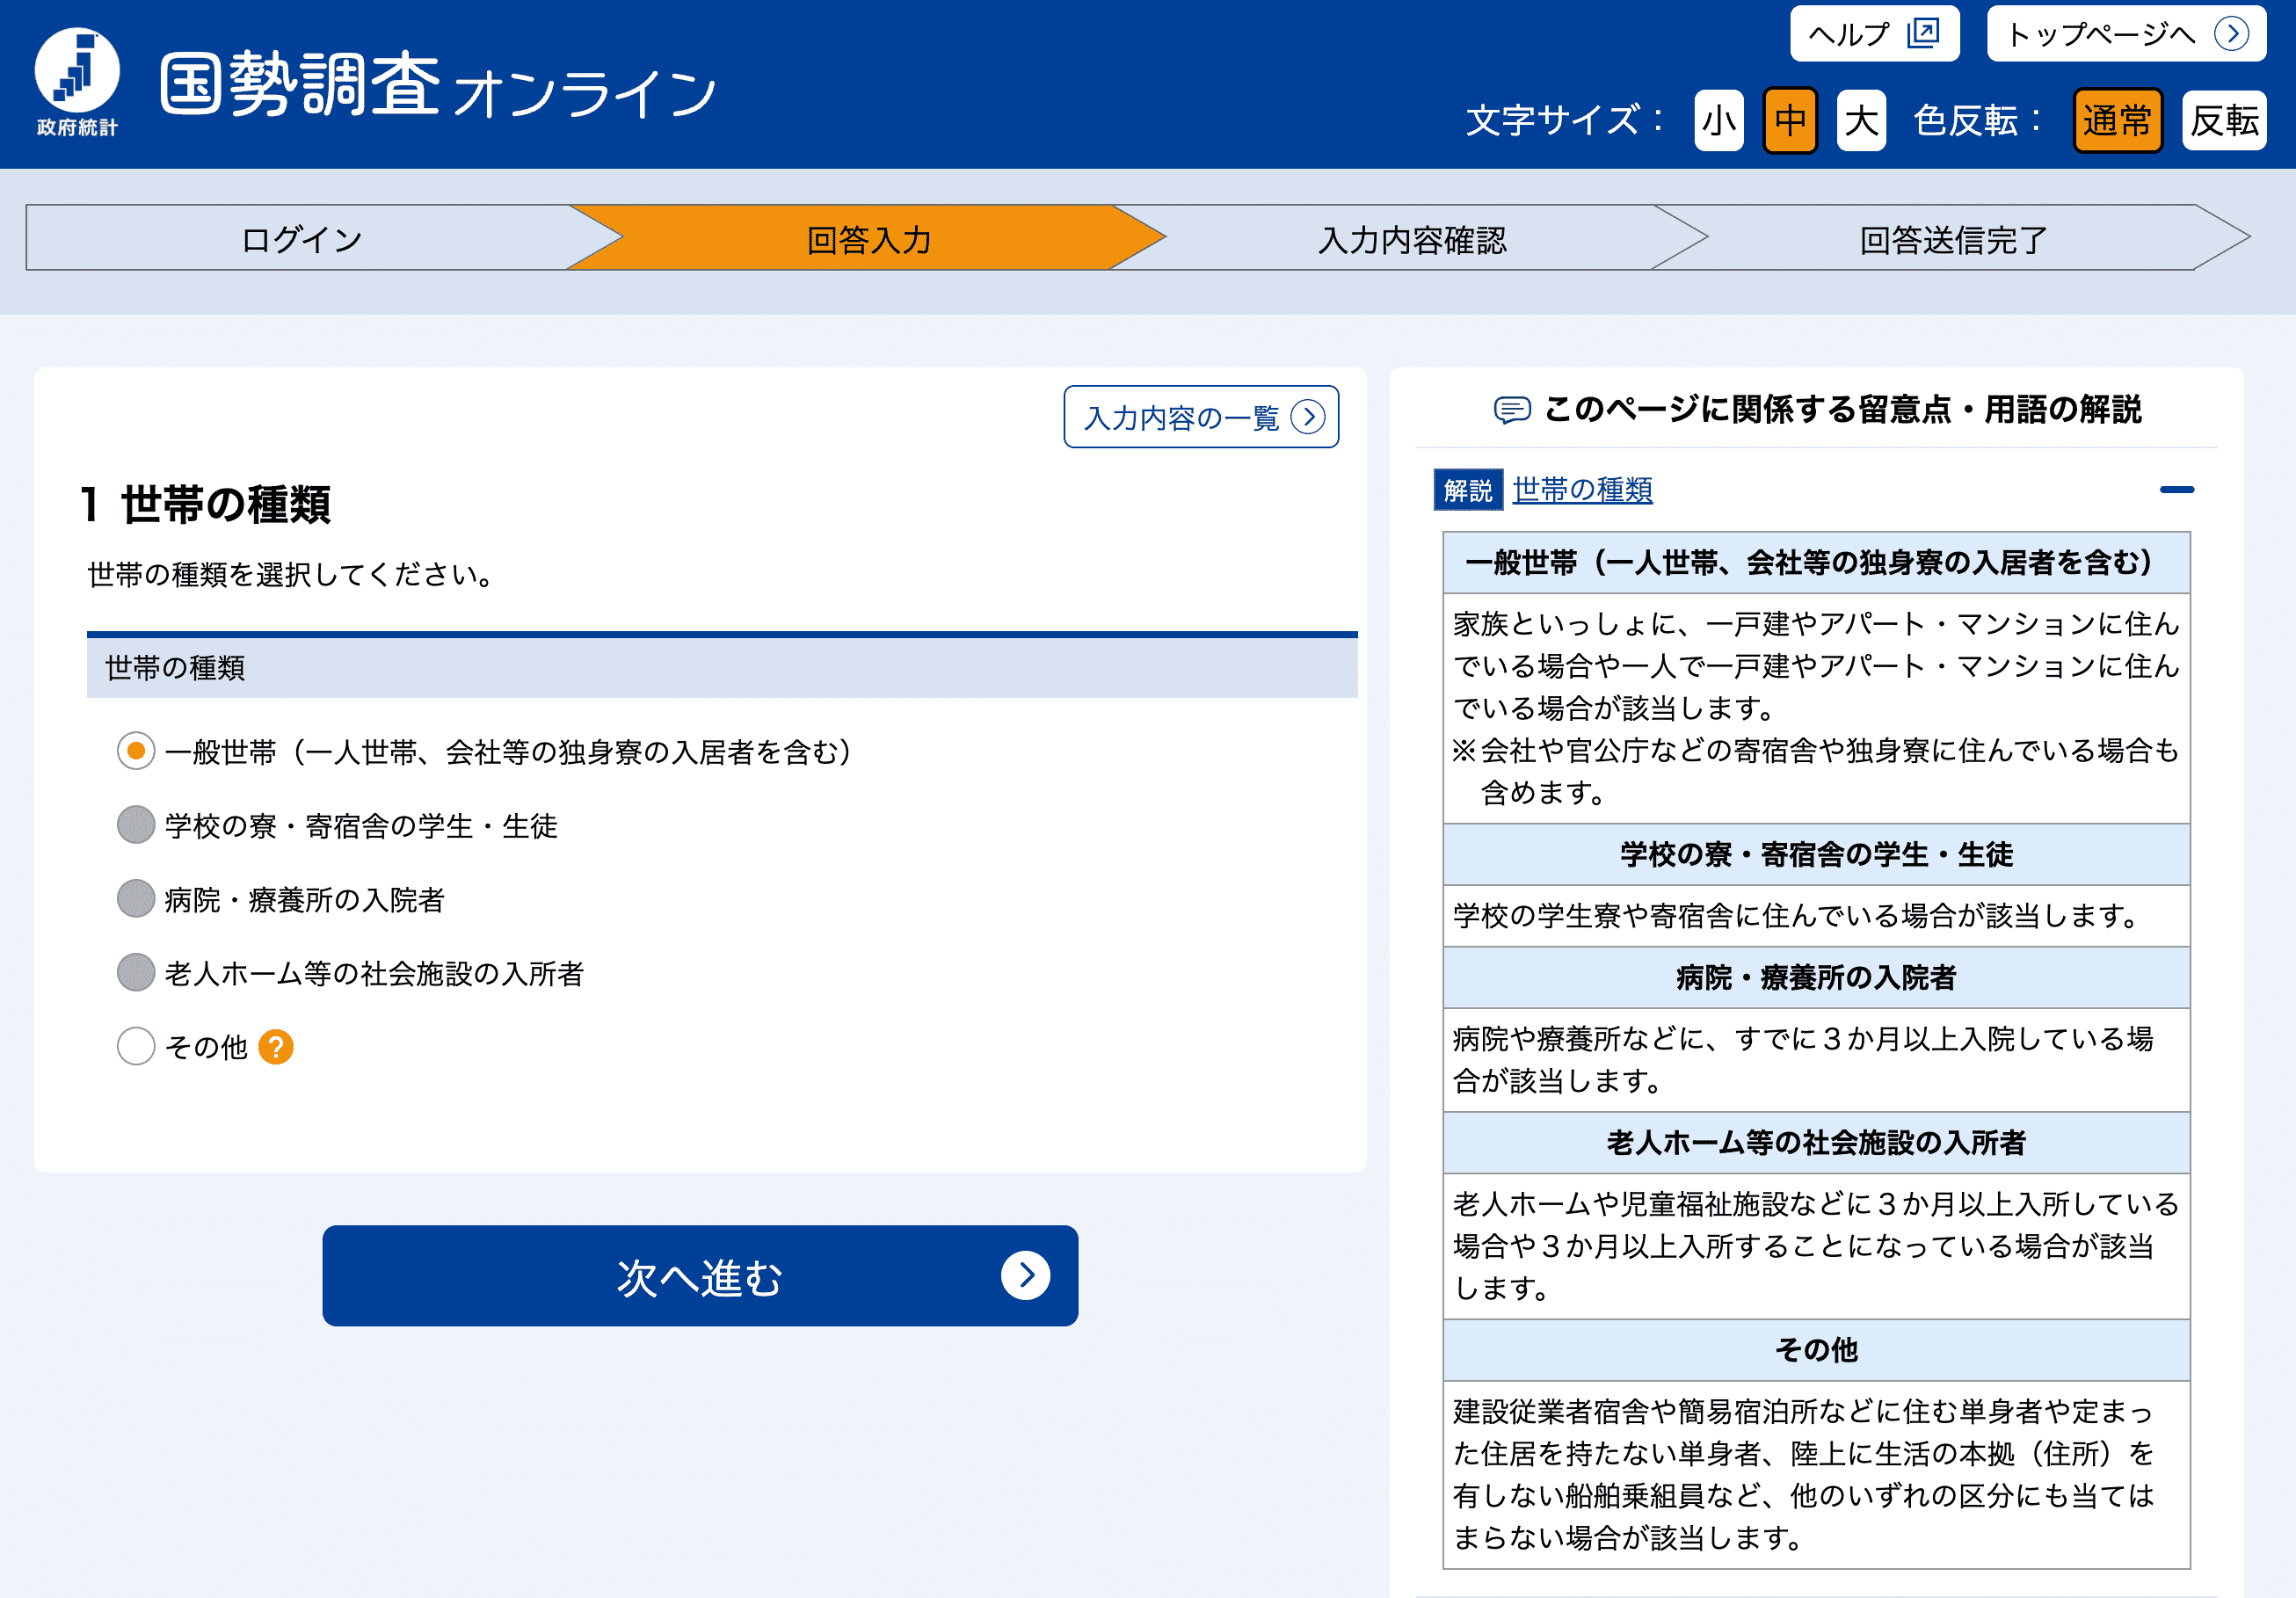Click the chevron arrow inside 次へ進む button
Viewport: 2296px width, 1598px height.
coord(1025,1276)
